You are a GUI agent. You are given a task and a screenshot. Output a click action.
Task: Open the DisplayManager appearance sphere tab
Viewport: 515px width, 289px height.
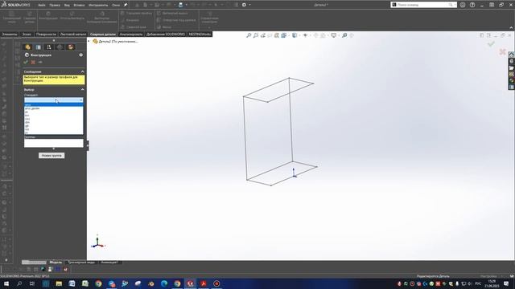(70, 47)
